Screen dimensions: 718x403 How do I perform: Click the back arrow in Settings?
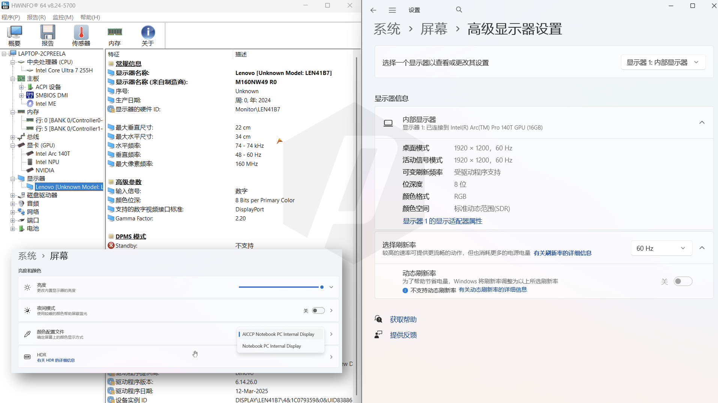coord(373,10)
